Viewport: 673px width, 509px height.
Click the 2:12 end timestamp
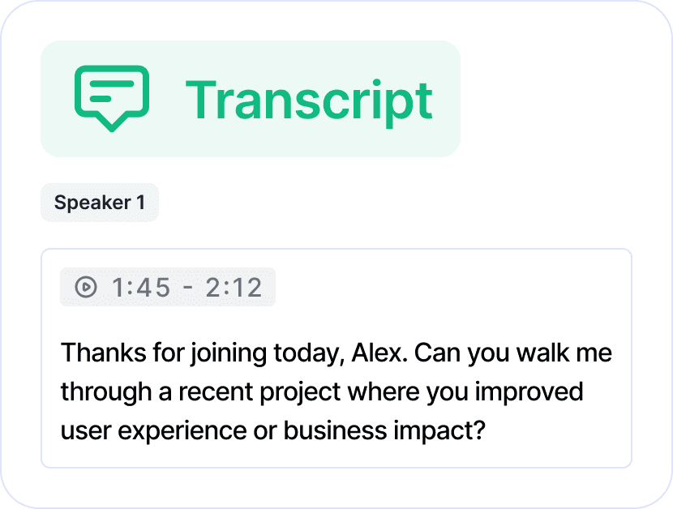click(x=234, y=287)
